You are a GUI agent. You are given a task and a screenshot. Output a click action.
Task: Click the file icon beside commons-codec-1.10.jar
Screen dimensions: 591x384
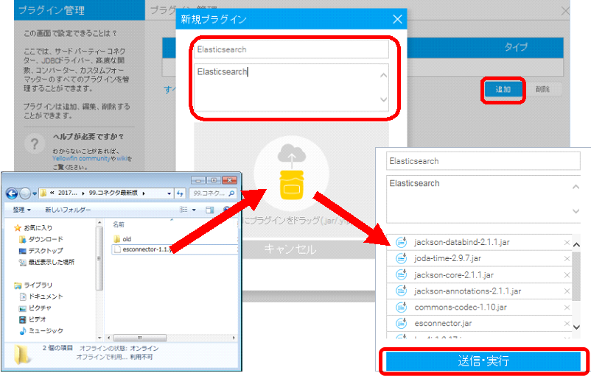(x=402, y=307)
